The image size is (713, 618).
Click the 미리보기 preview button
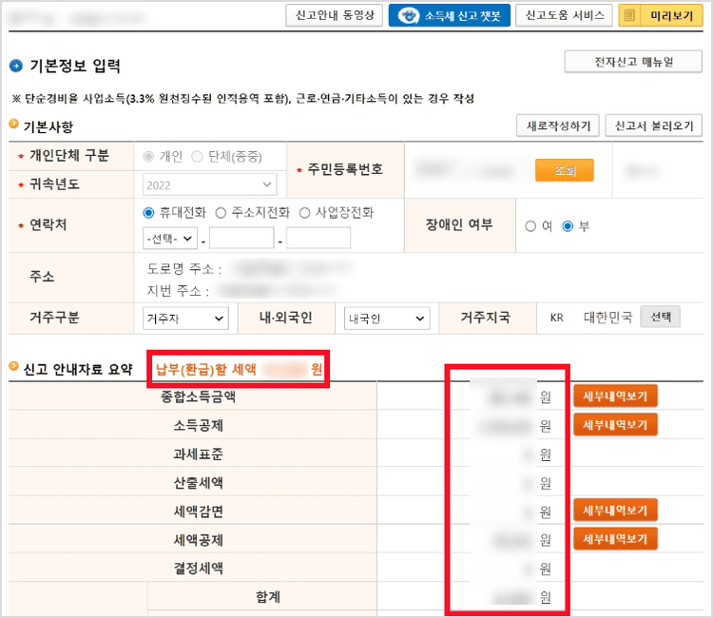pos(661,15)
